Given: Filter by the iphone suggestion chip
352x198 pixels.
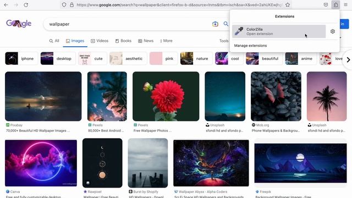Looking at the screenshot, I should click(21, 59).
